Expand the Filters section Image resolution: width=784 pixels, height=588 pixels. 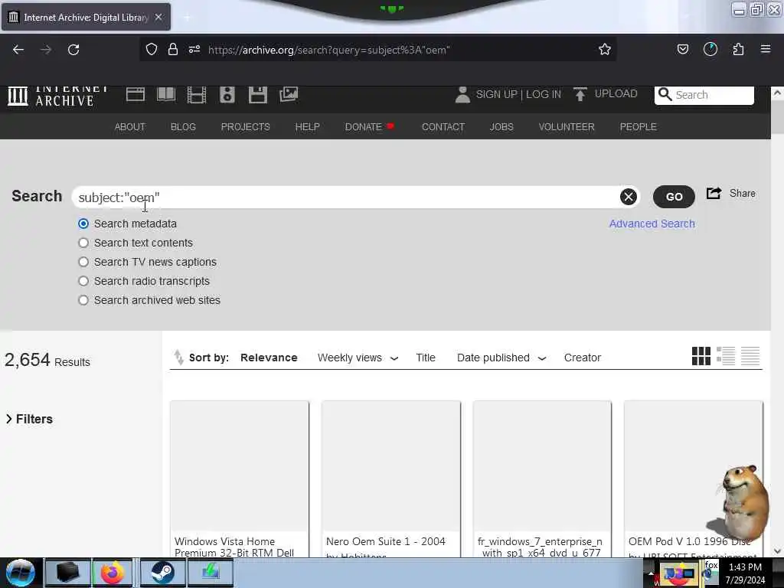pos(29,419)
